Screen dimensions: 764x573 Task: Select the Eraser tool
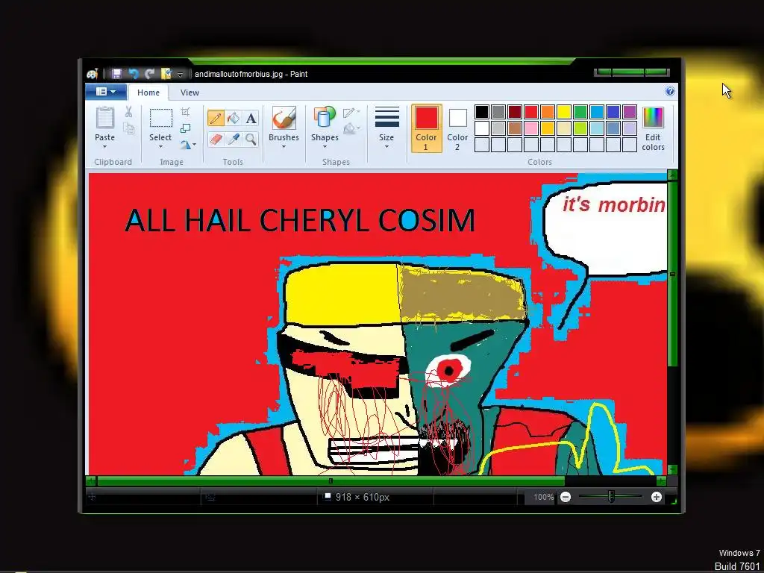pos(216,140)
